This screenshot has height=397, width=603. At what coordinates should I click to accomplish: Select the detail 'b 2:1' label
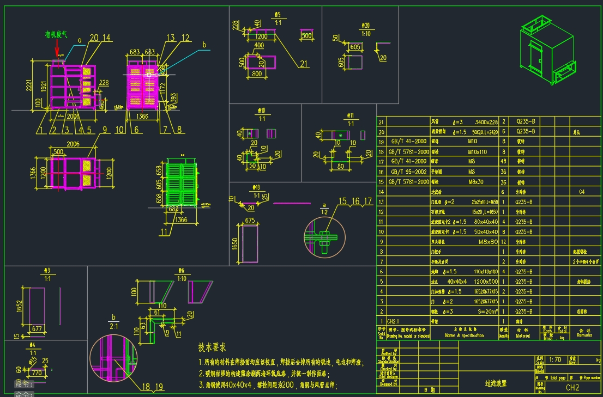click(x=113, y=322)
